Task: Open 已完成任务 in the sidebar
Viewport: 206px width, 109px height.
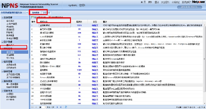Action: (11, 68)
